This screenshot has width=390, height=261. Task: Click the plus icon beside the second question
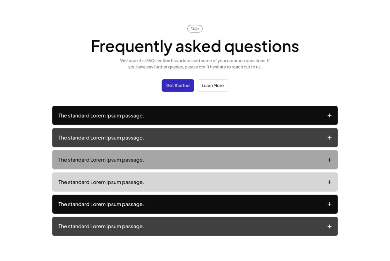329,138
